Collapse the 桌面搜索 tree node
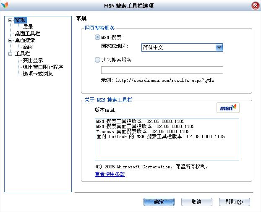The image size is (261, 212). 10,40
